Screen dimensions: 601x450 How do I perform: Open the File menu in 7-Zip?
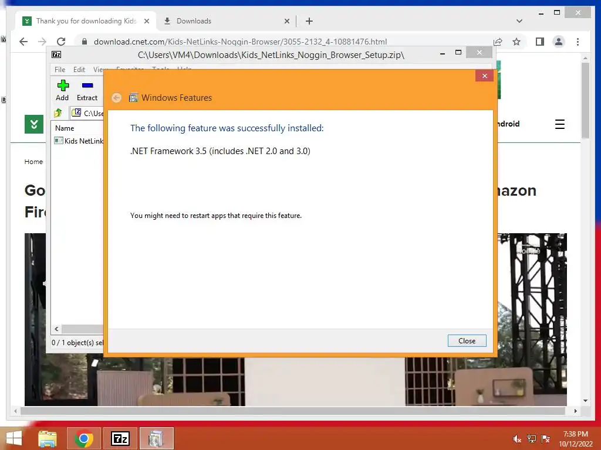click(x=60, y=70)
